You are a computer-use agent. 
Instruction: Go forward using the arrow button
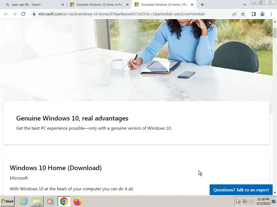click(15, 14)
